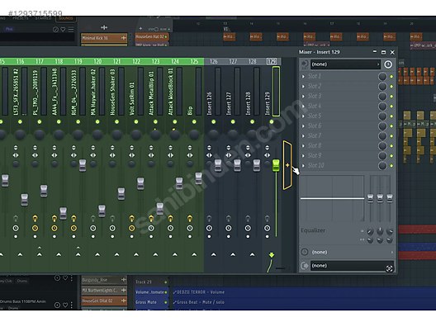The height and width of the screenshot is (327, 436).
Task: Click plugin delay compensation clock icon
Action: click(388, 64)
